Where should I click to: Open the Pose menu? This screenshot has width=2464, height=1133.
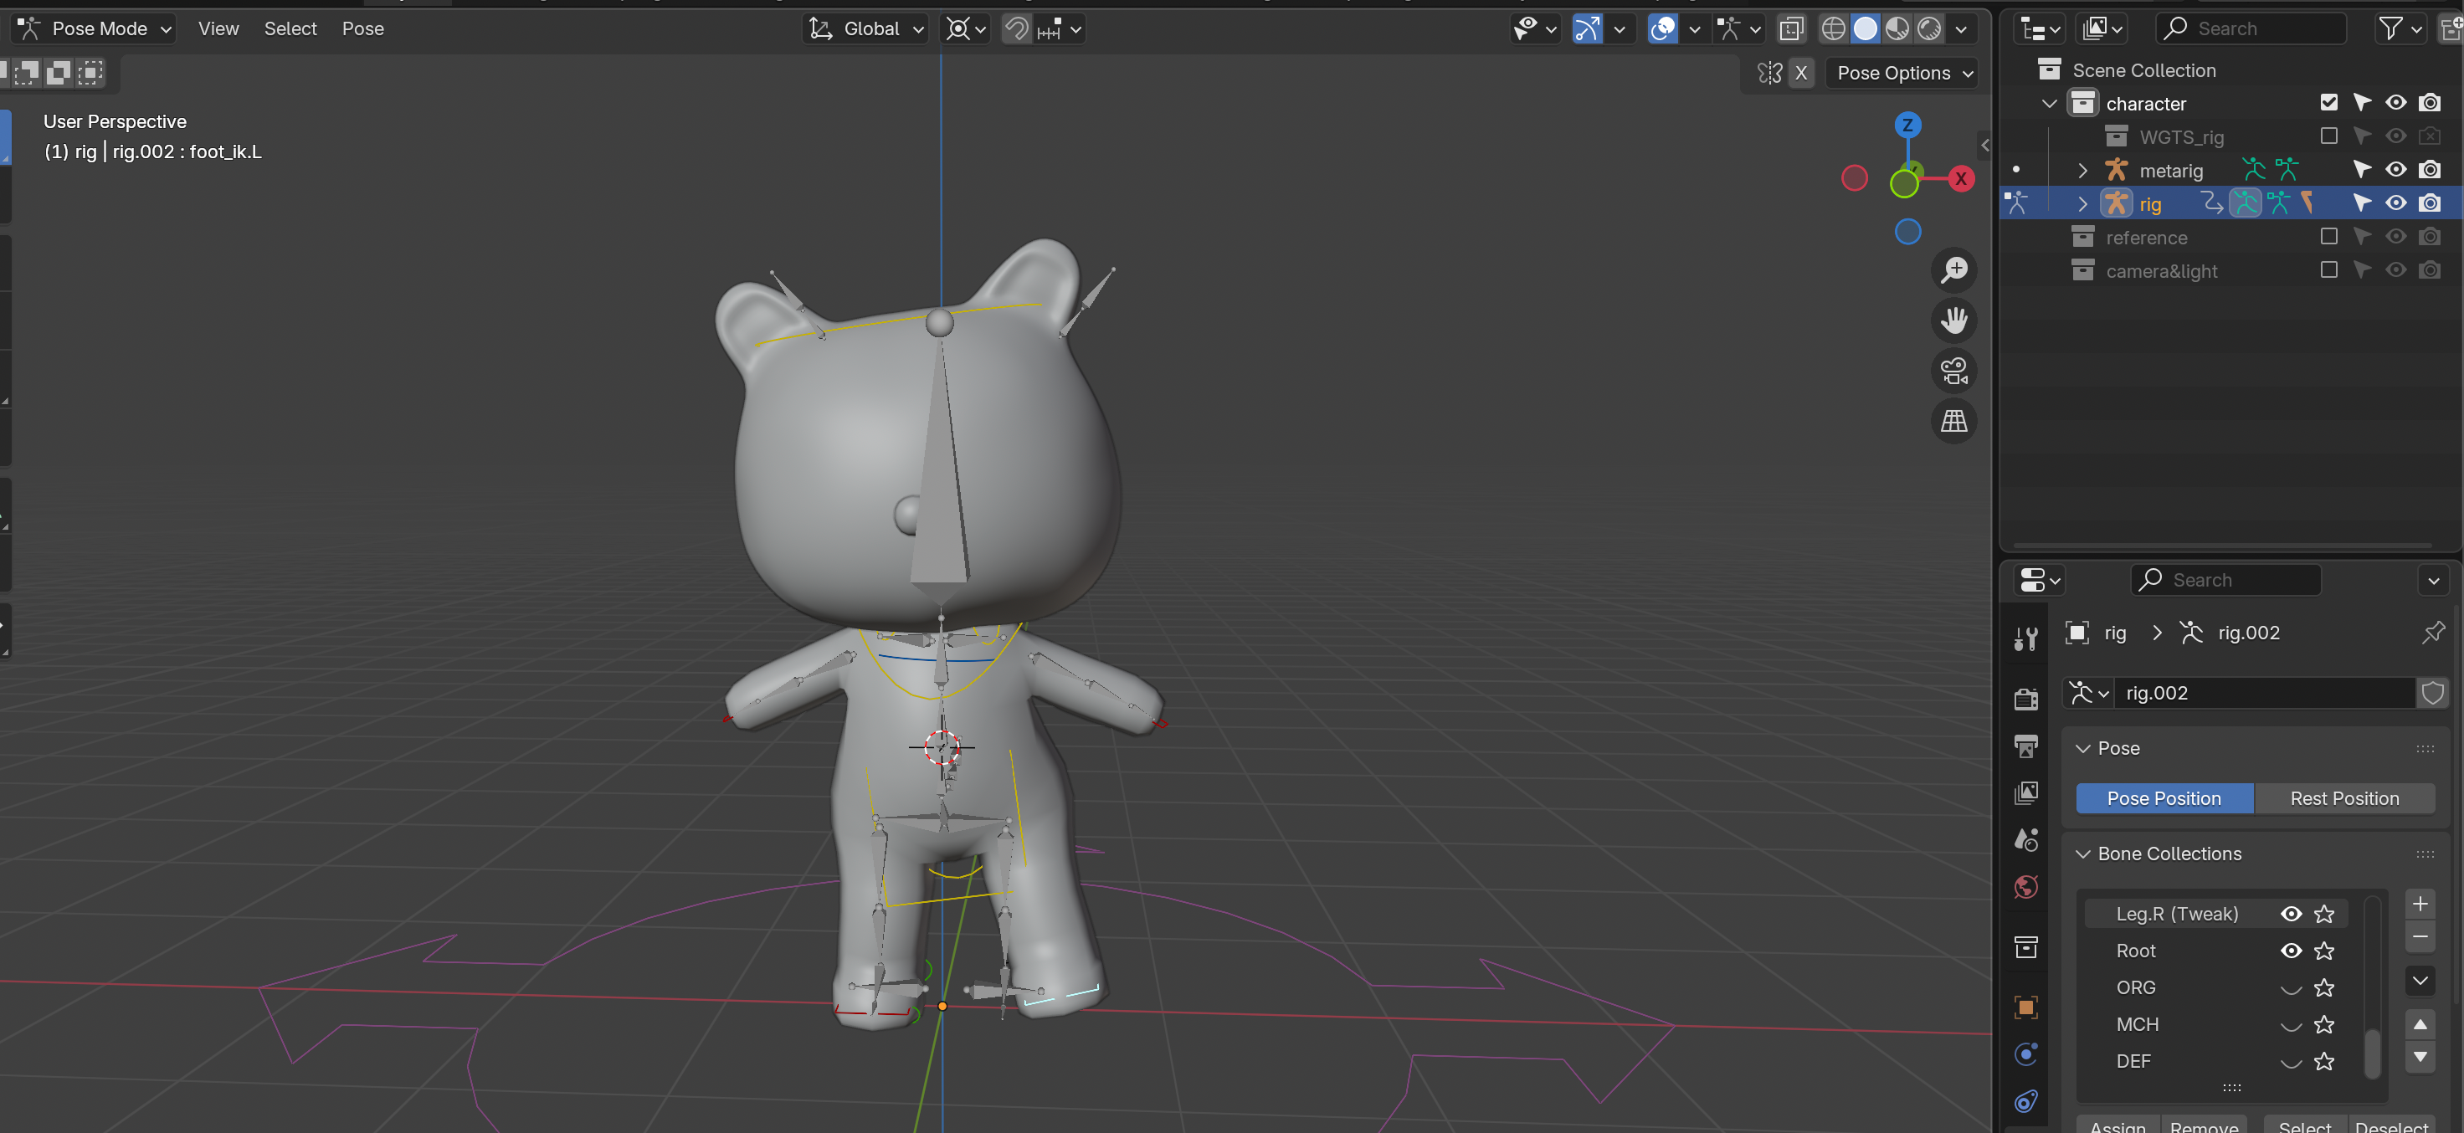(x=362, y=28)
